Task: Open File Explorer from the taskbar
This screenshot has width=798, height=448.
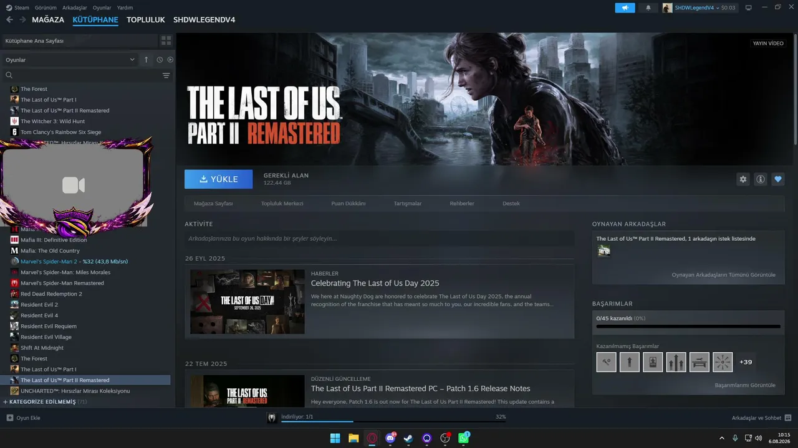Action: [x=353, y=438]
